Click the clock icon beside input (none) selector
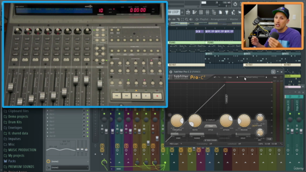306x172 pixels. 48,161
